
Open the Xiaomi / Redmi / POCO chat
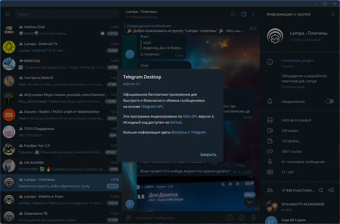[61, 115]
